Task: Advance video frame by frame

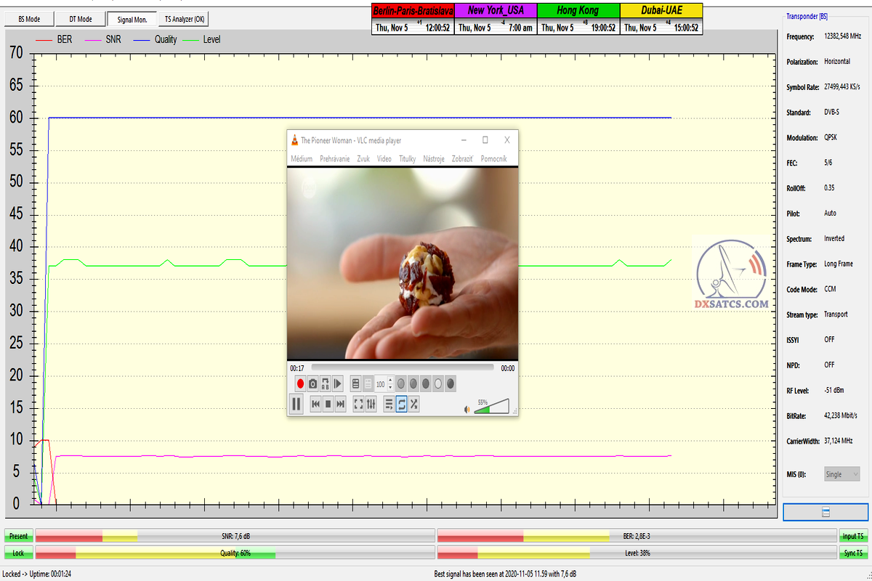Action: [x=338, y=383]
